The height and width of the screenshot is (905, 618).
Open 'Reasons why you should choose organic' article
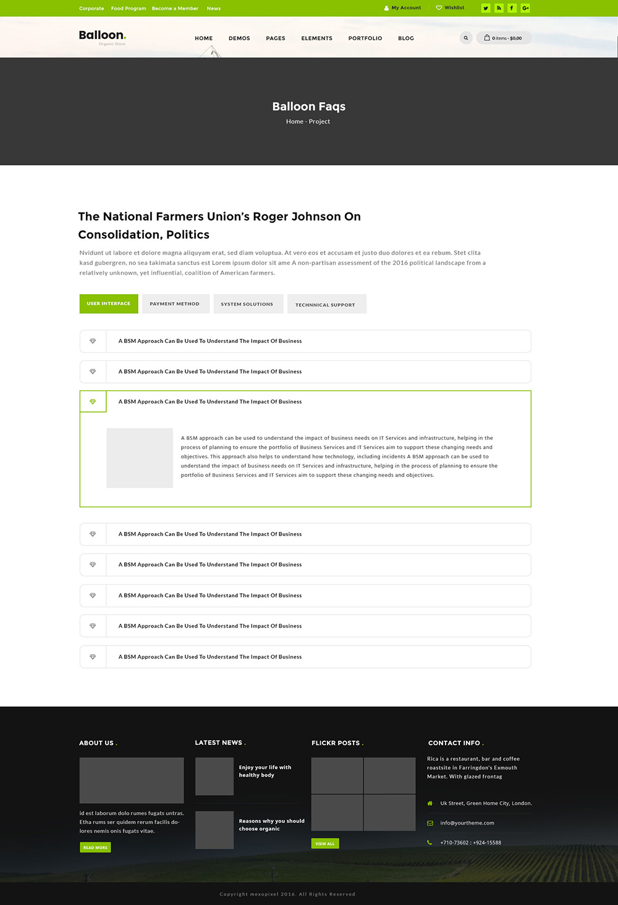tap(272, 825)
